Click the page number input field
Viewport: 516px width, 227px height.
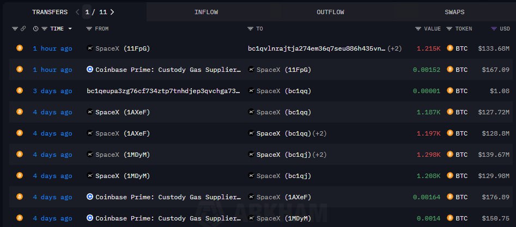88,11
